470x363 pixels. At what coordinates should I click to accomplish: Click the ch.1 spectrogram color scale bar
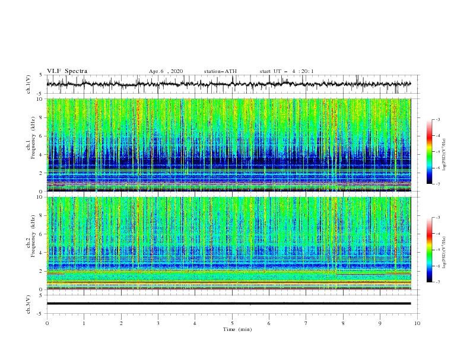430,152
